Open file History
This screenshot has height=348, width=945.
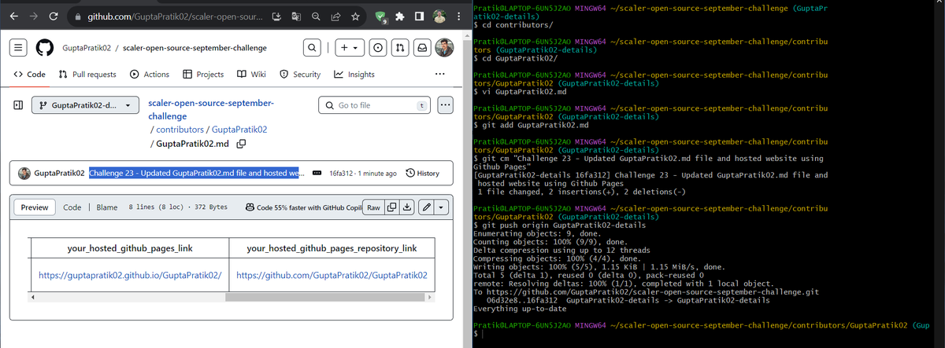point(422,173)
